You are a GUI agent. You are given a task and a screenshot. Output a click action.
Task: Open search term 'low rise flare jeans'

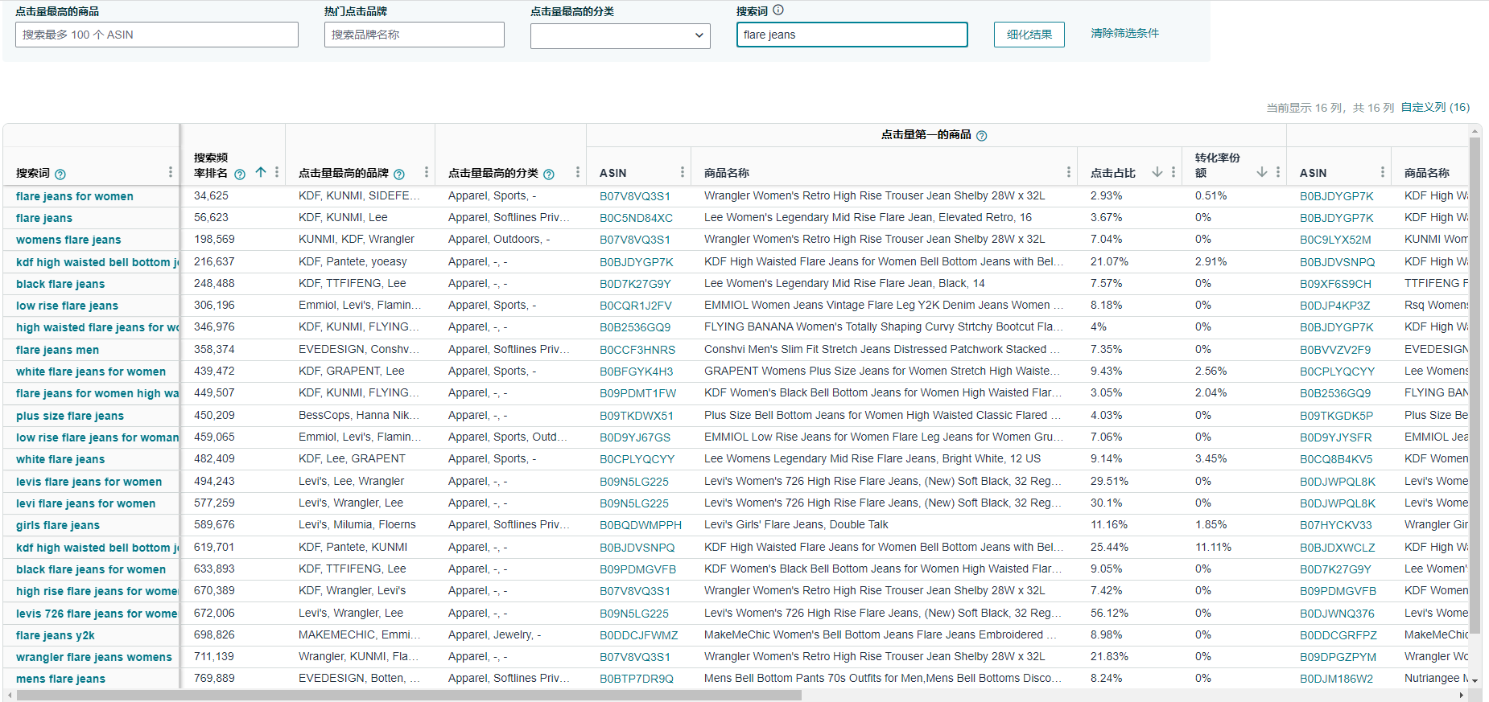[67, 306]
